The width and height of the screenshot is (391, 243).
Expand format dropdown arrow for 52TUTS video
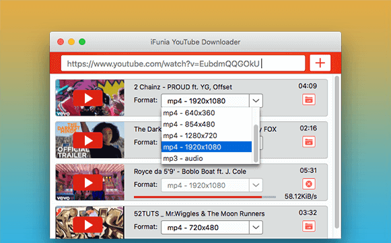[x=256, y=228]
